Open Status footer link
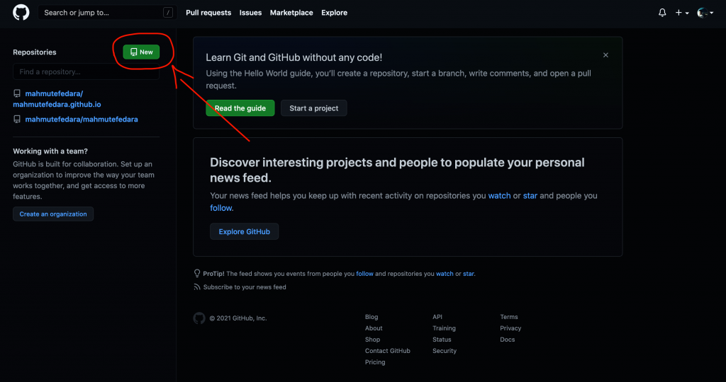Image resolution: width=726 pixels, height=382 pixels. [442, 340]
